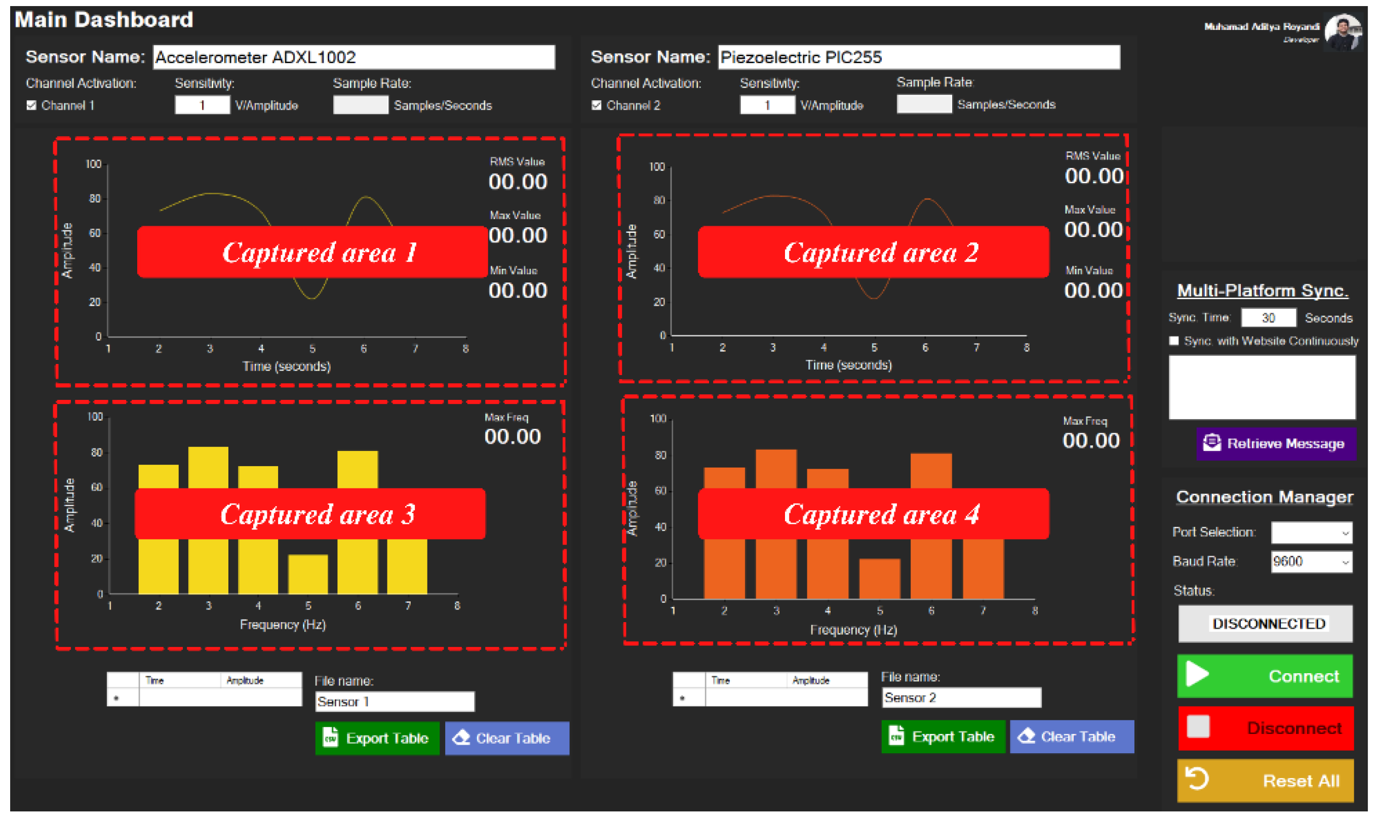Open the Port Selection dropdown
This screenshot has width=1373, height=818.
(1312, 533)
